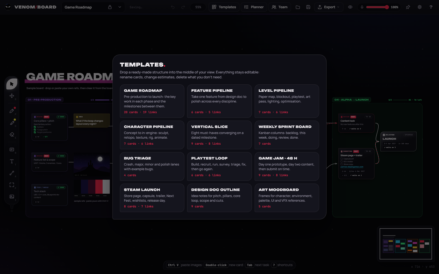Insert the Game Roadmap template
This screenshot has width=439, height=274.
coord(152,101)
